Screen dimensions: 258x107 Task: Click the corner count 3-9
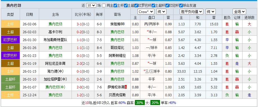click(x=99, y=72)
